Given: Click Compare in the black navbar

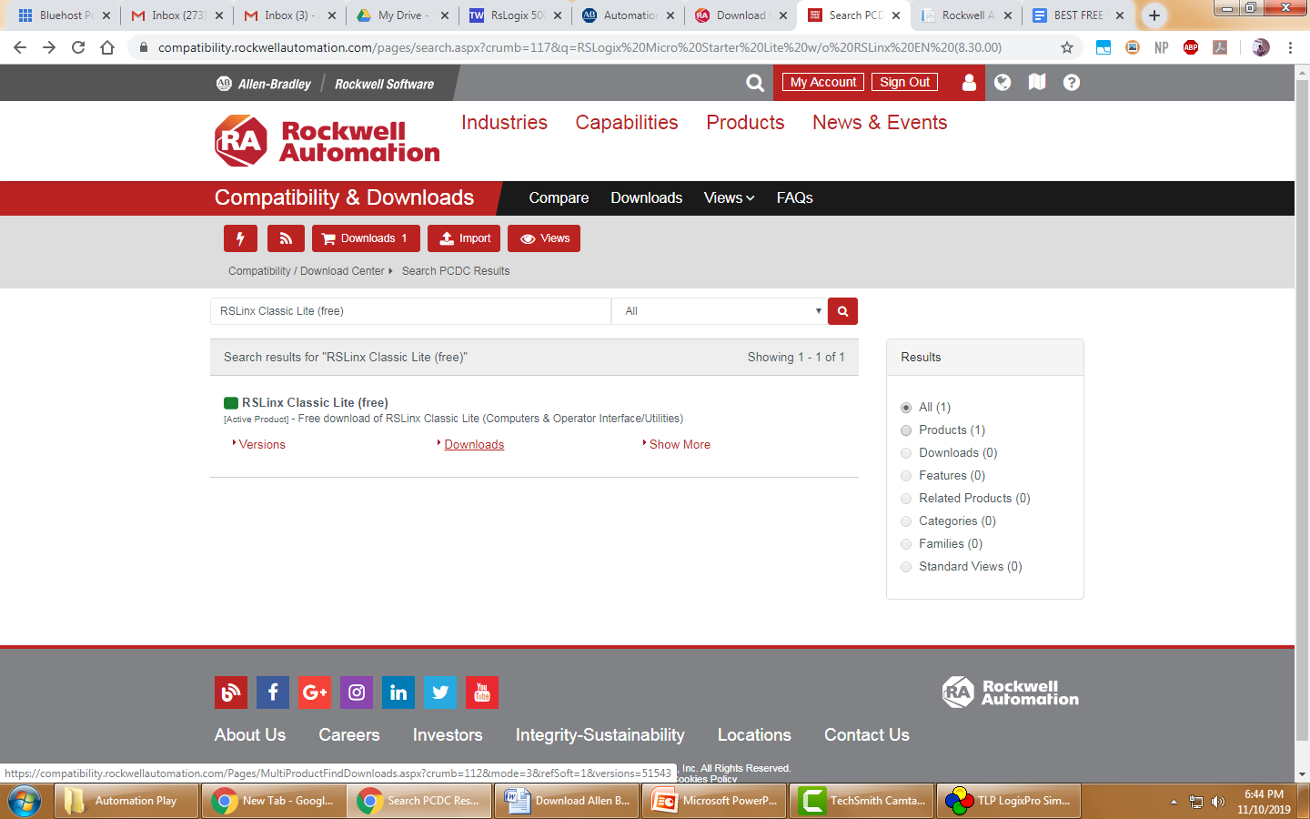Looking at the screenshot, I should pyautogui.click(x=559, y=198).
